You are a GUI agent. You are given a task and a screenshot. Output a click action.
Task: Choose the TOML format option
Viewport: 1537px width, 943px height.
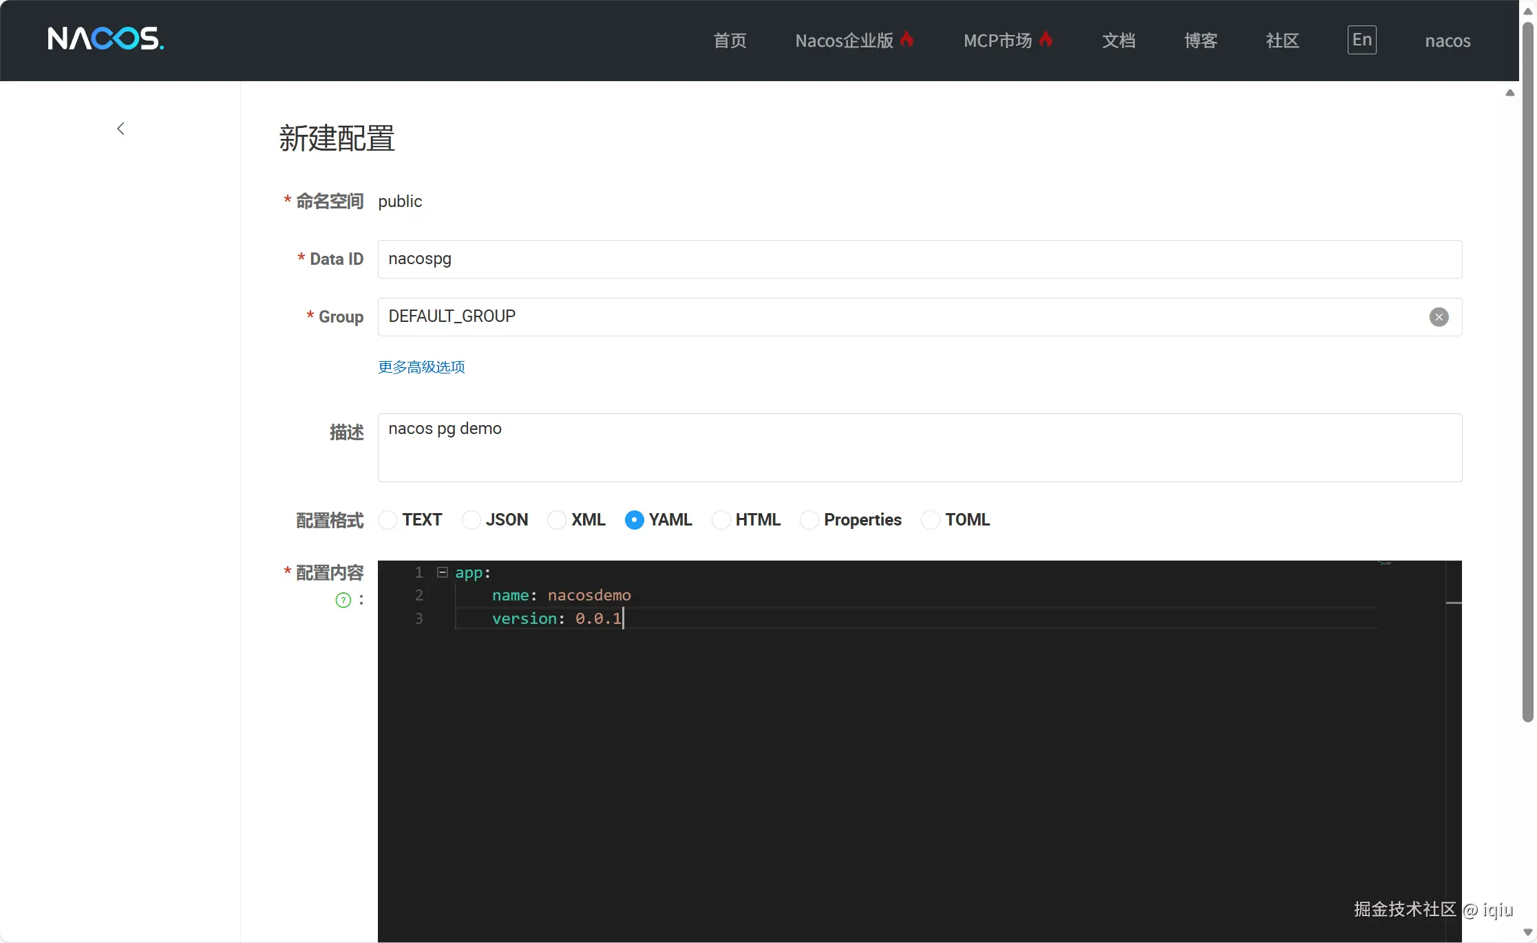point(931,520)
